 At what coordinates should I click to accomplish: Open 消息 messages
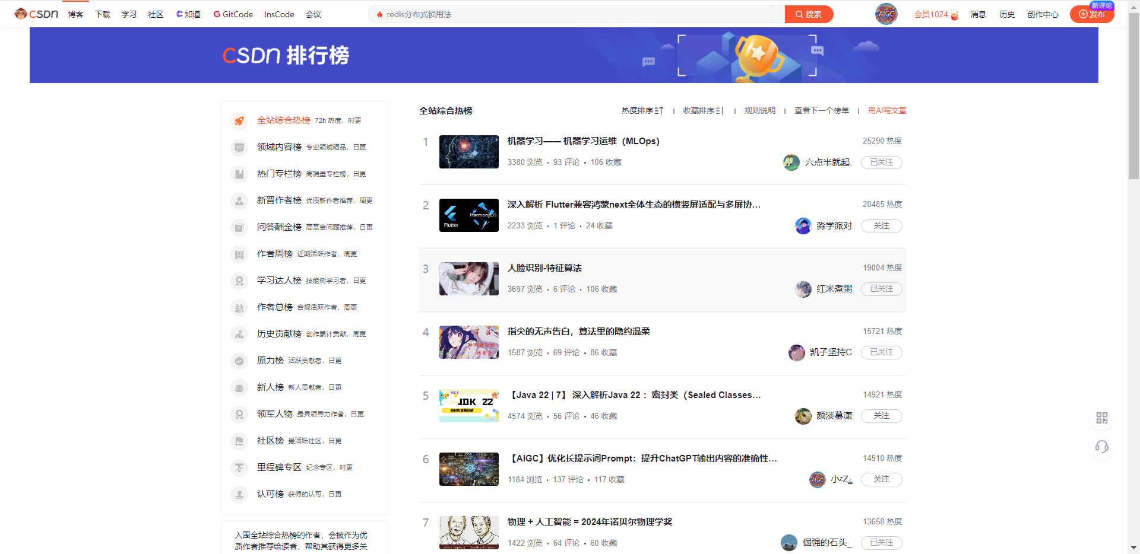pos(978,14)
